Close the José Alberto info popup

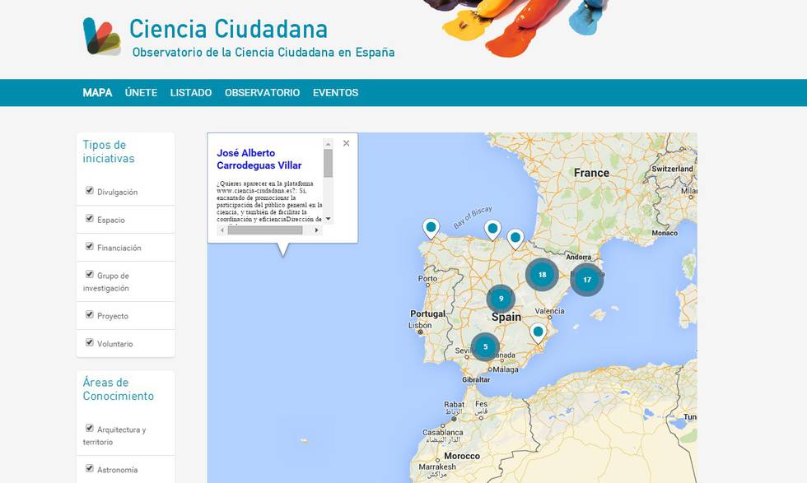(346, 143)
